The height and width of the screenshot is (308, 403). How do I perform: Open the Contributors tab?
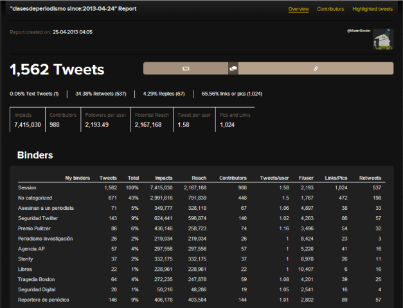331,9
